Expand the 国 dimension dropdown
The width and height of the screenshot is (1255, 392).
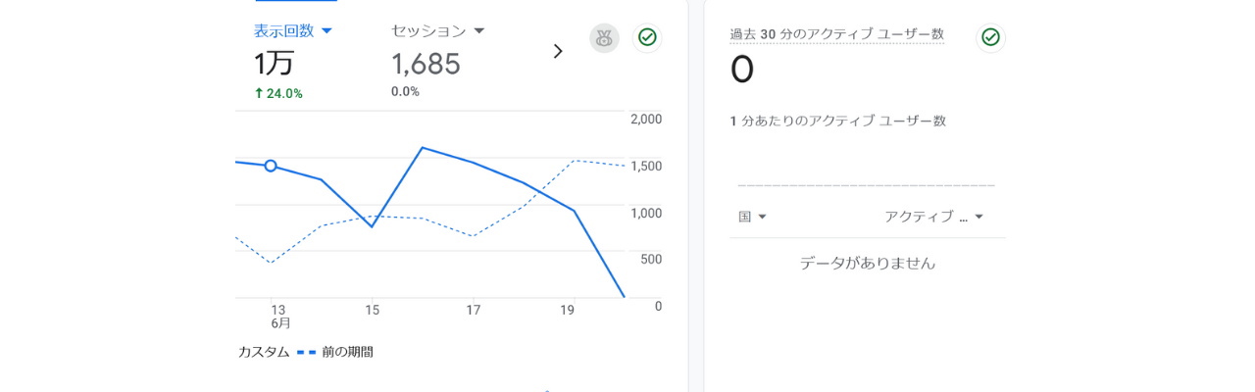pos(753,217)
